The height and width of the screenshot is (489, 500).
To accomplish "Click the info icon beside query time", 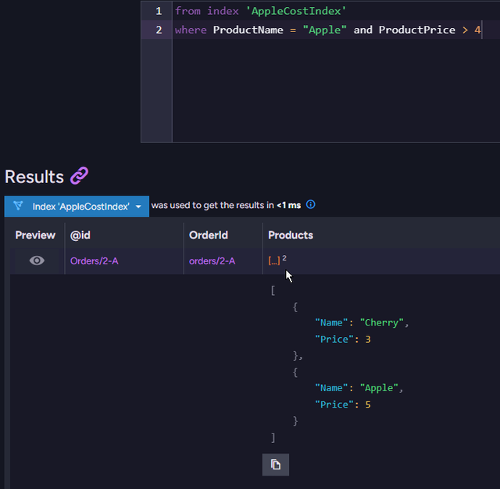I will tap(310, 205).
